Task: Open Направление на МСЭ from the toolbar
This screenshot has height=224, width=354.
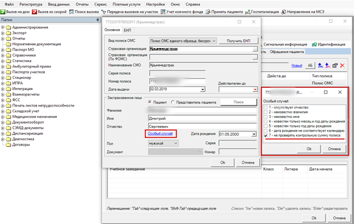Action: [302, 12]
